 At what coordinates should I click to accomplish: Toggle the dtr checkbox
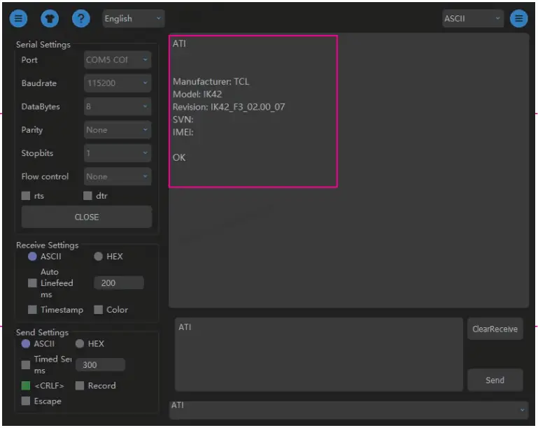point(87,196)
